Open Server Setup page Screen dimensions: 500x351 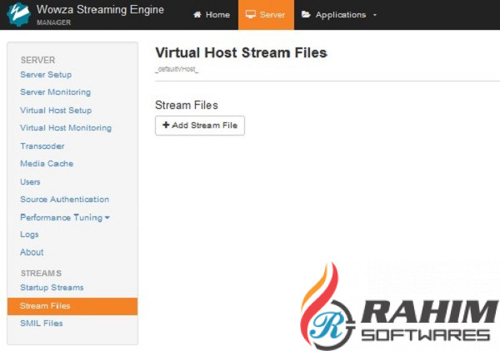[x=46, y=75]
